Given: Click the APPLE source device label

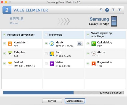Looking at the screenshot, I should tap(17, 19).
